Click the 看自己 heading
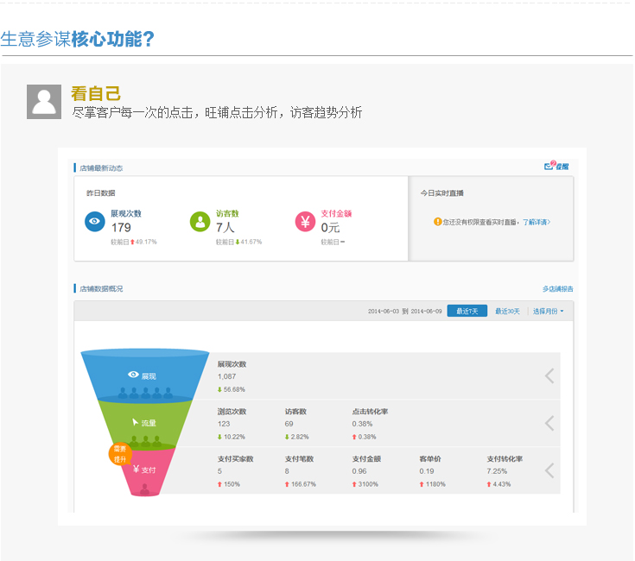Viewport: 635px width, 561px height. pyautogui.click(x=96, y=93)
